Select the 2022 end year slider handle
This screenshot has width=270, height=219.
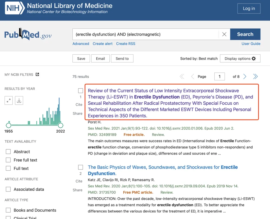coord(60,125)
